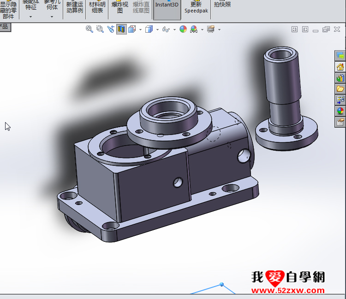Open Appearances and Scenes in the task pane
346x299 pixels.
[x=340, y=111]
